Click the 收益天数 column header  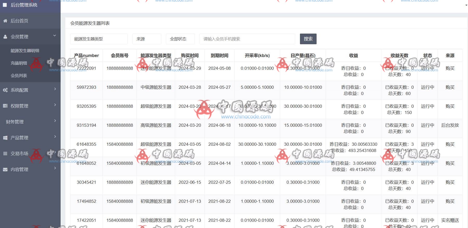coord(399,55)
